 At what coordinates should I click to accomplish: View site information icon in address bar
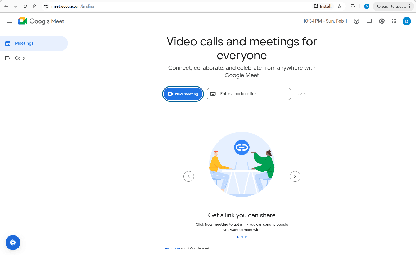pos(46,6)
